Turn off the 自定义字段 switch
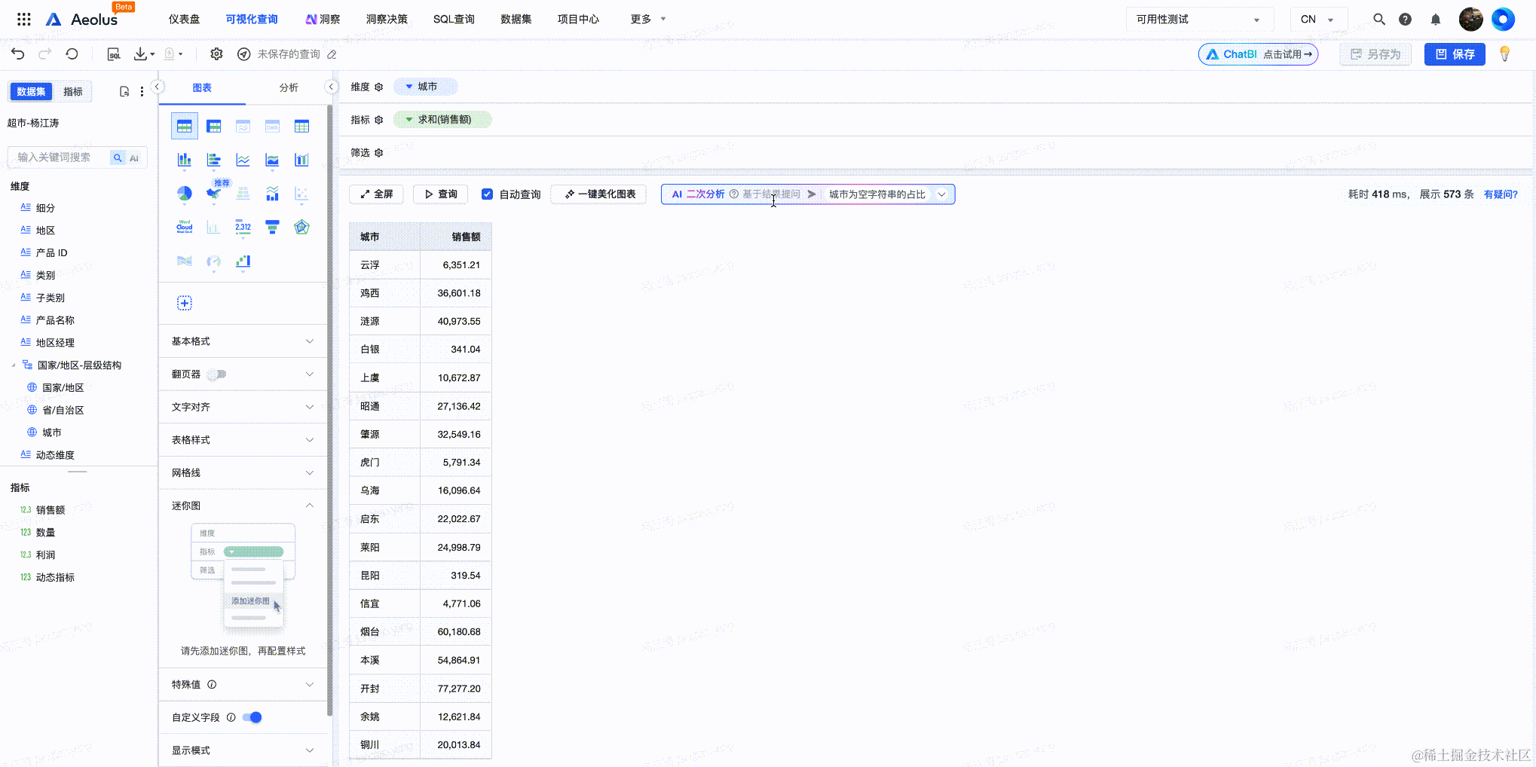1536x767 pixels. 252,717
